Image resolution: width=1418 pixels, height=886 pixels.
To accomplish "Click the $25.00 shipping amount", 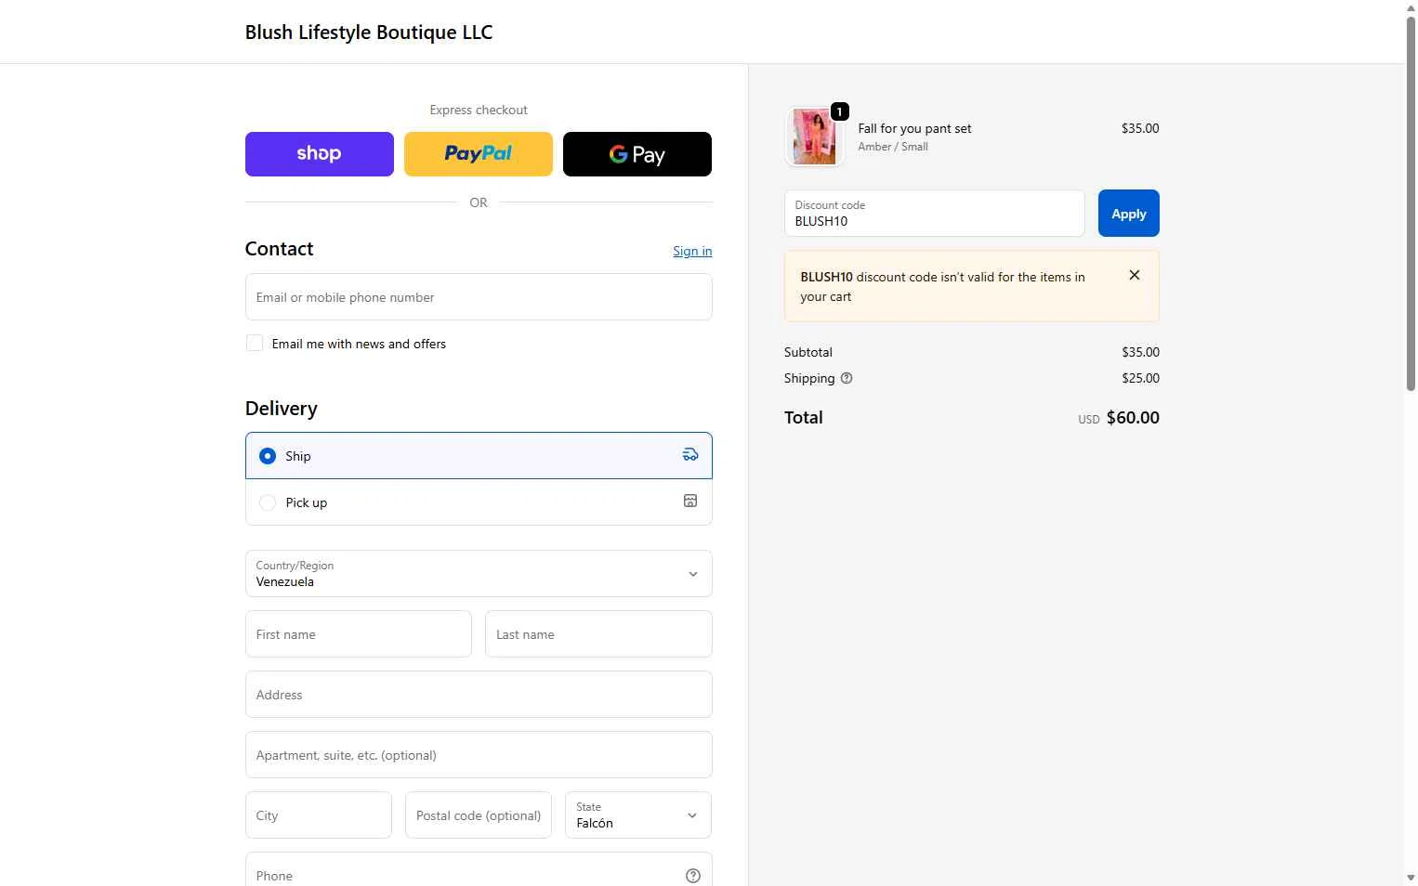I will coord(1140,378).
